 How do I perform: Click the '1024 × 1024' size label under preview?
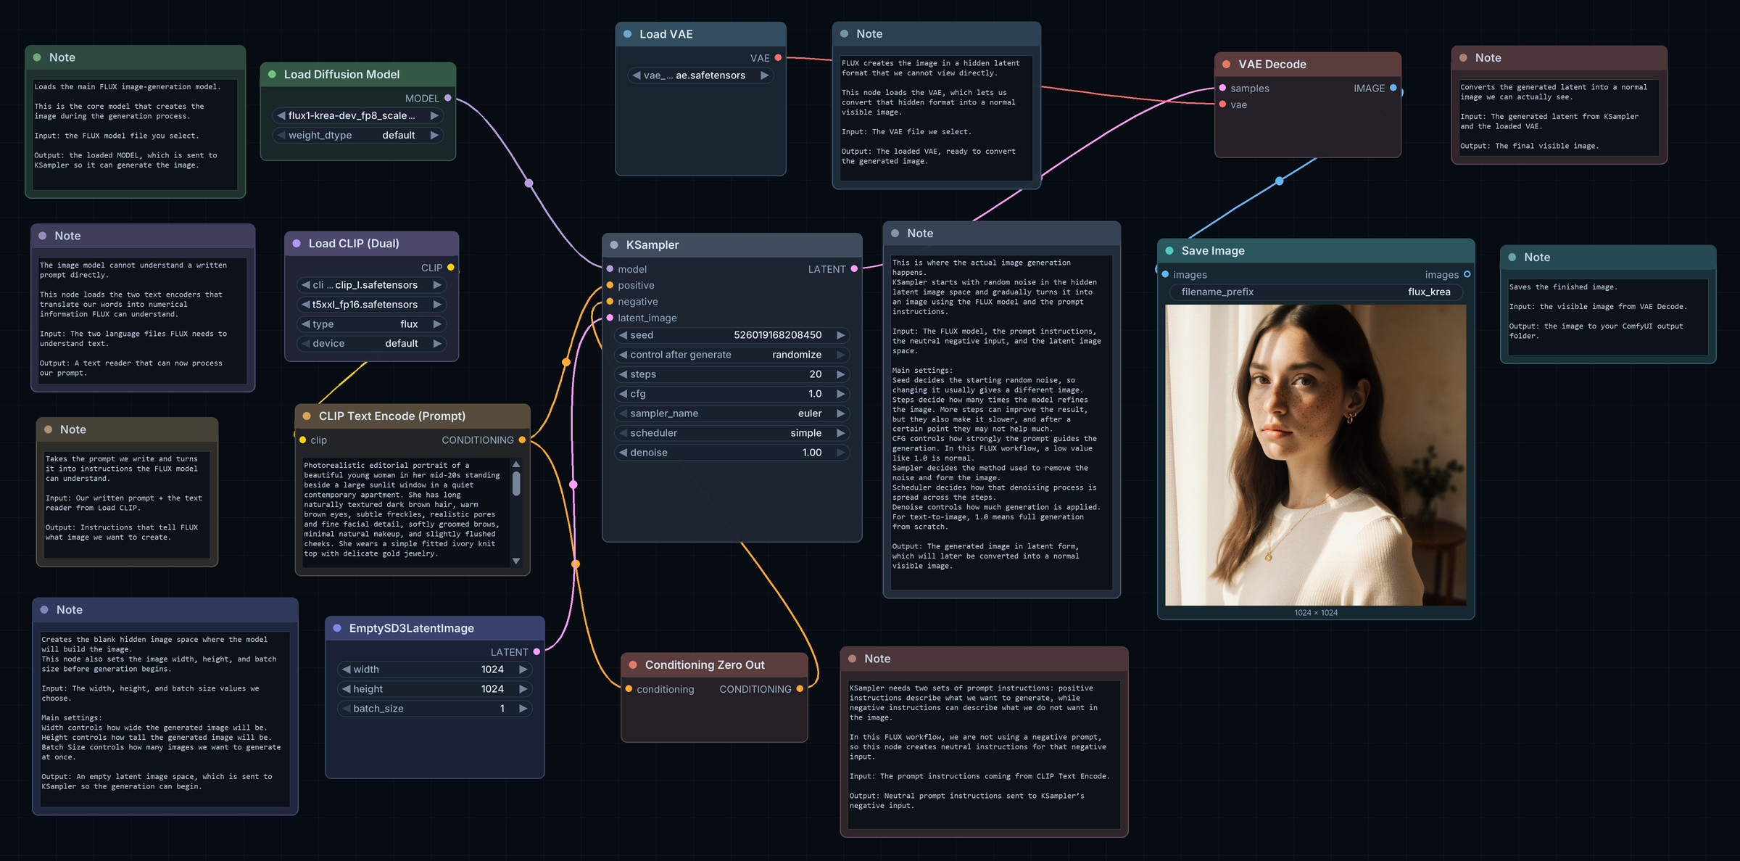(1316, 613)
